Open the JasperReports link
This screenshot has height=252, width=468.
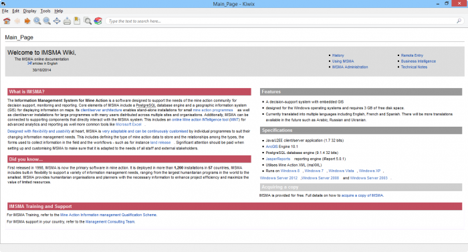click(278, 159)
